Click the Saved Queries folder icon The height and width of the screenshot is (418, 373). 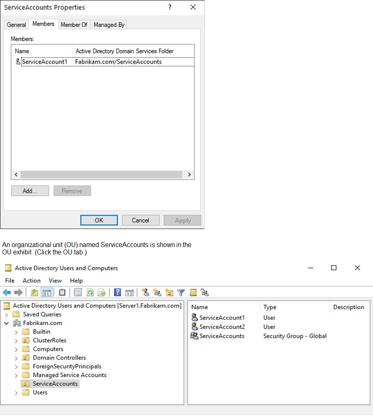16,314
